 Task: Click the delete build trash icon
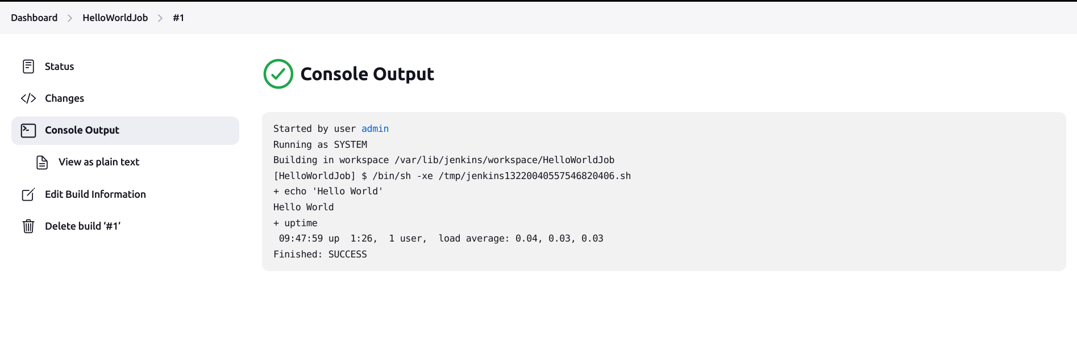coord(28,226)
